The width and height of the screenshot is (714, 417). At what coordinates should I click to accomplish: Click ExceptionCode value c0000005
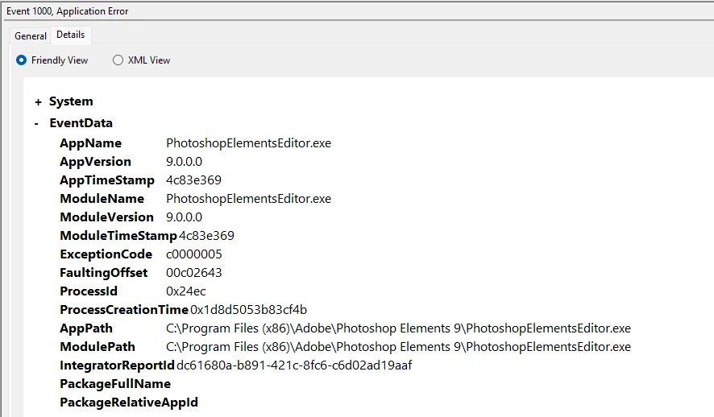point(194,254)
